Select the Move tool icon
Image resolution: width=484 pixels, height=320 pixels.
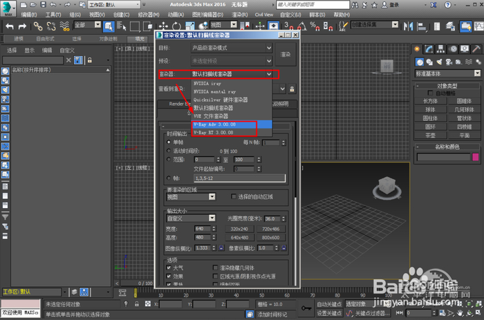(163, 26)
